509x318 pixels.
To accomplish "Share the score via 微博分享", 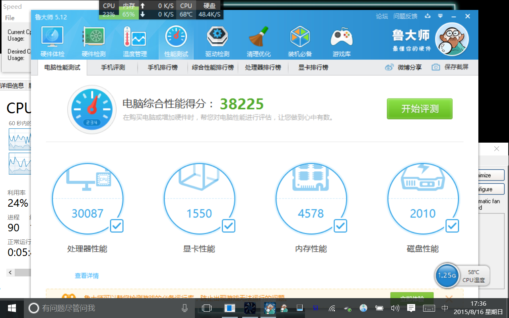I will [x=404, y=67].
